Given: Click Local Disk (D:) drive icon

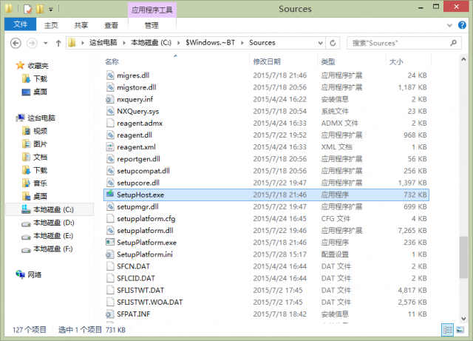Looking at the screenshot, I should 26,223.
